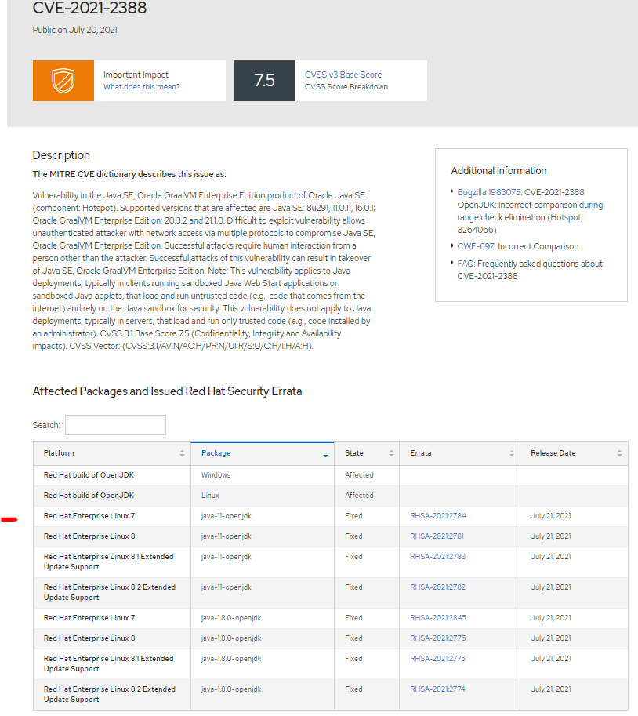Open Bugzilla 1983075 link
This screenshot has height=716, width=638.
[489, 192]
